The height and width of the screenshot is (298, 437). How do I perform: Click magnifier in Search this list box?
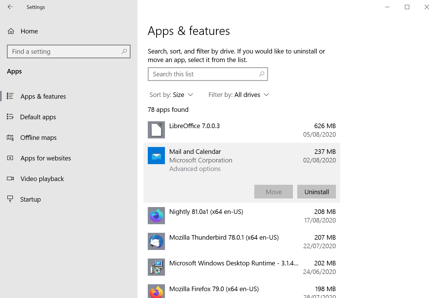coord(261,74)
